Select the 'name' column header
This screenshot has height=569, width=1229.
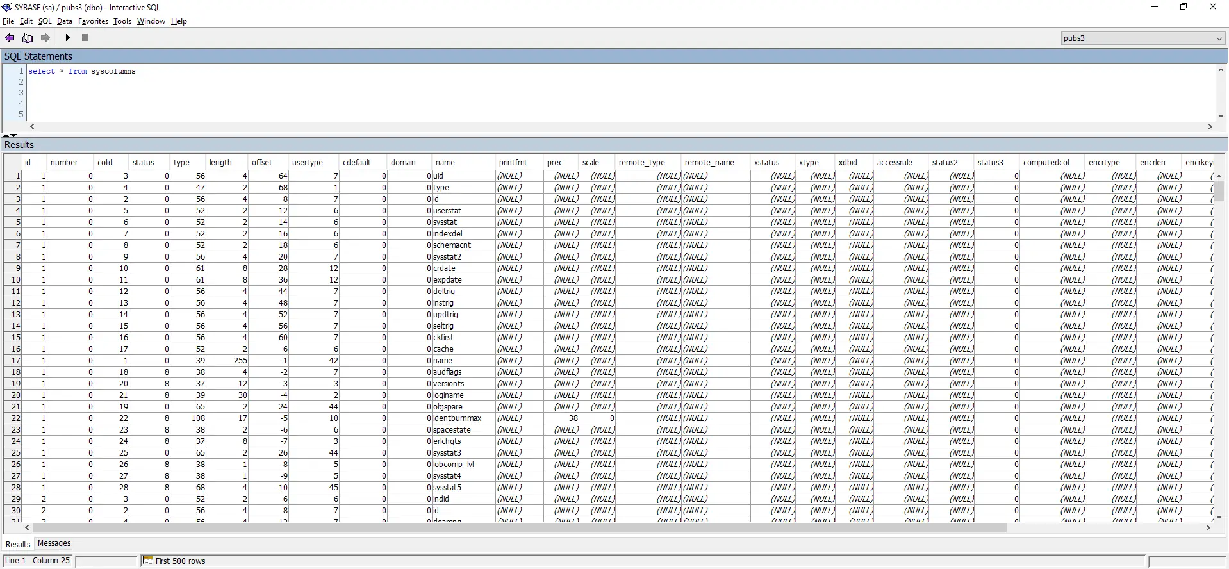(x=465, y=163)
